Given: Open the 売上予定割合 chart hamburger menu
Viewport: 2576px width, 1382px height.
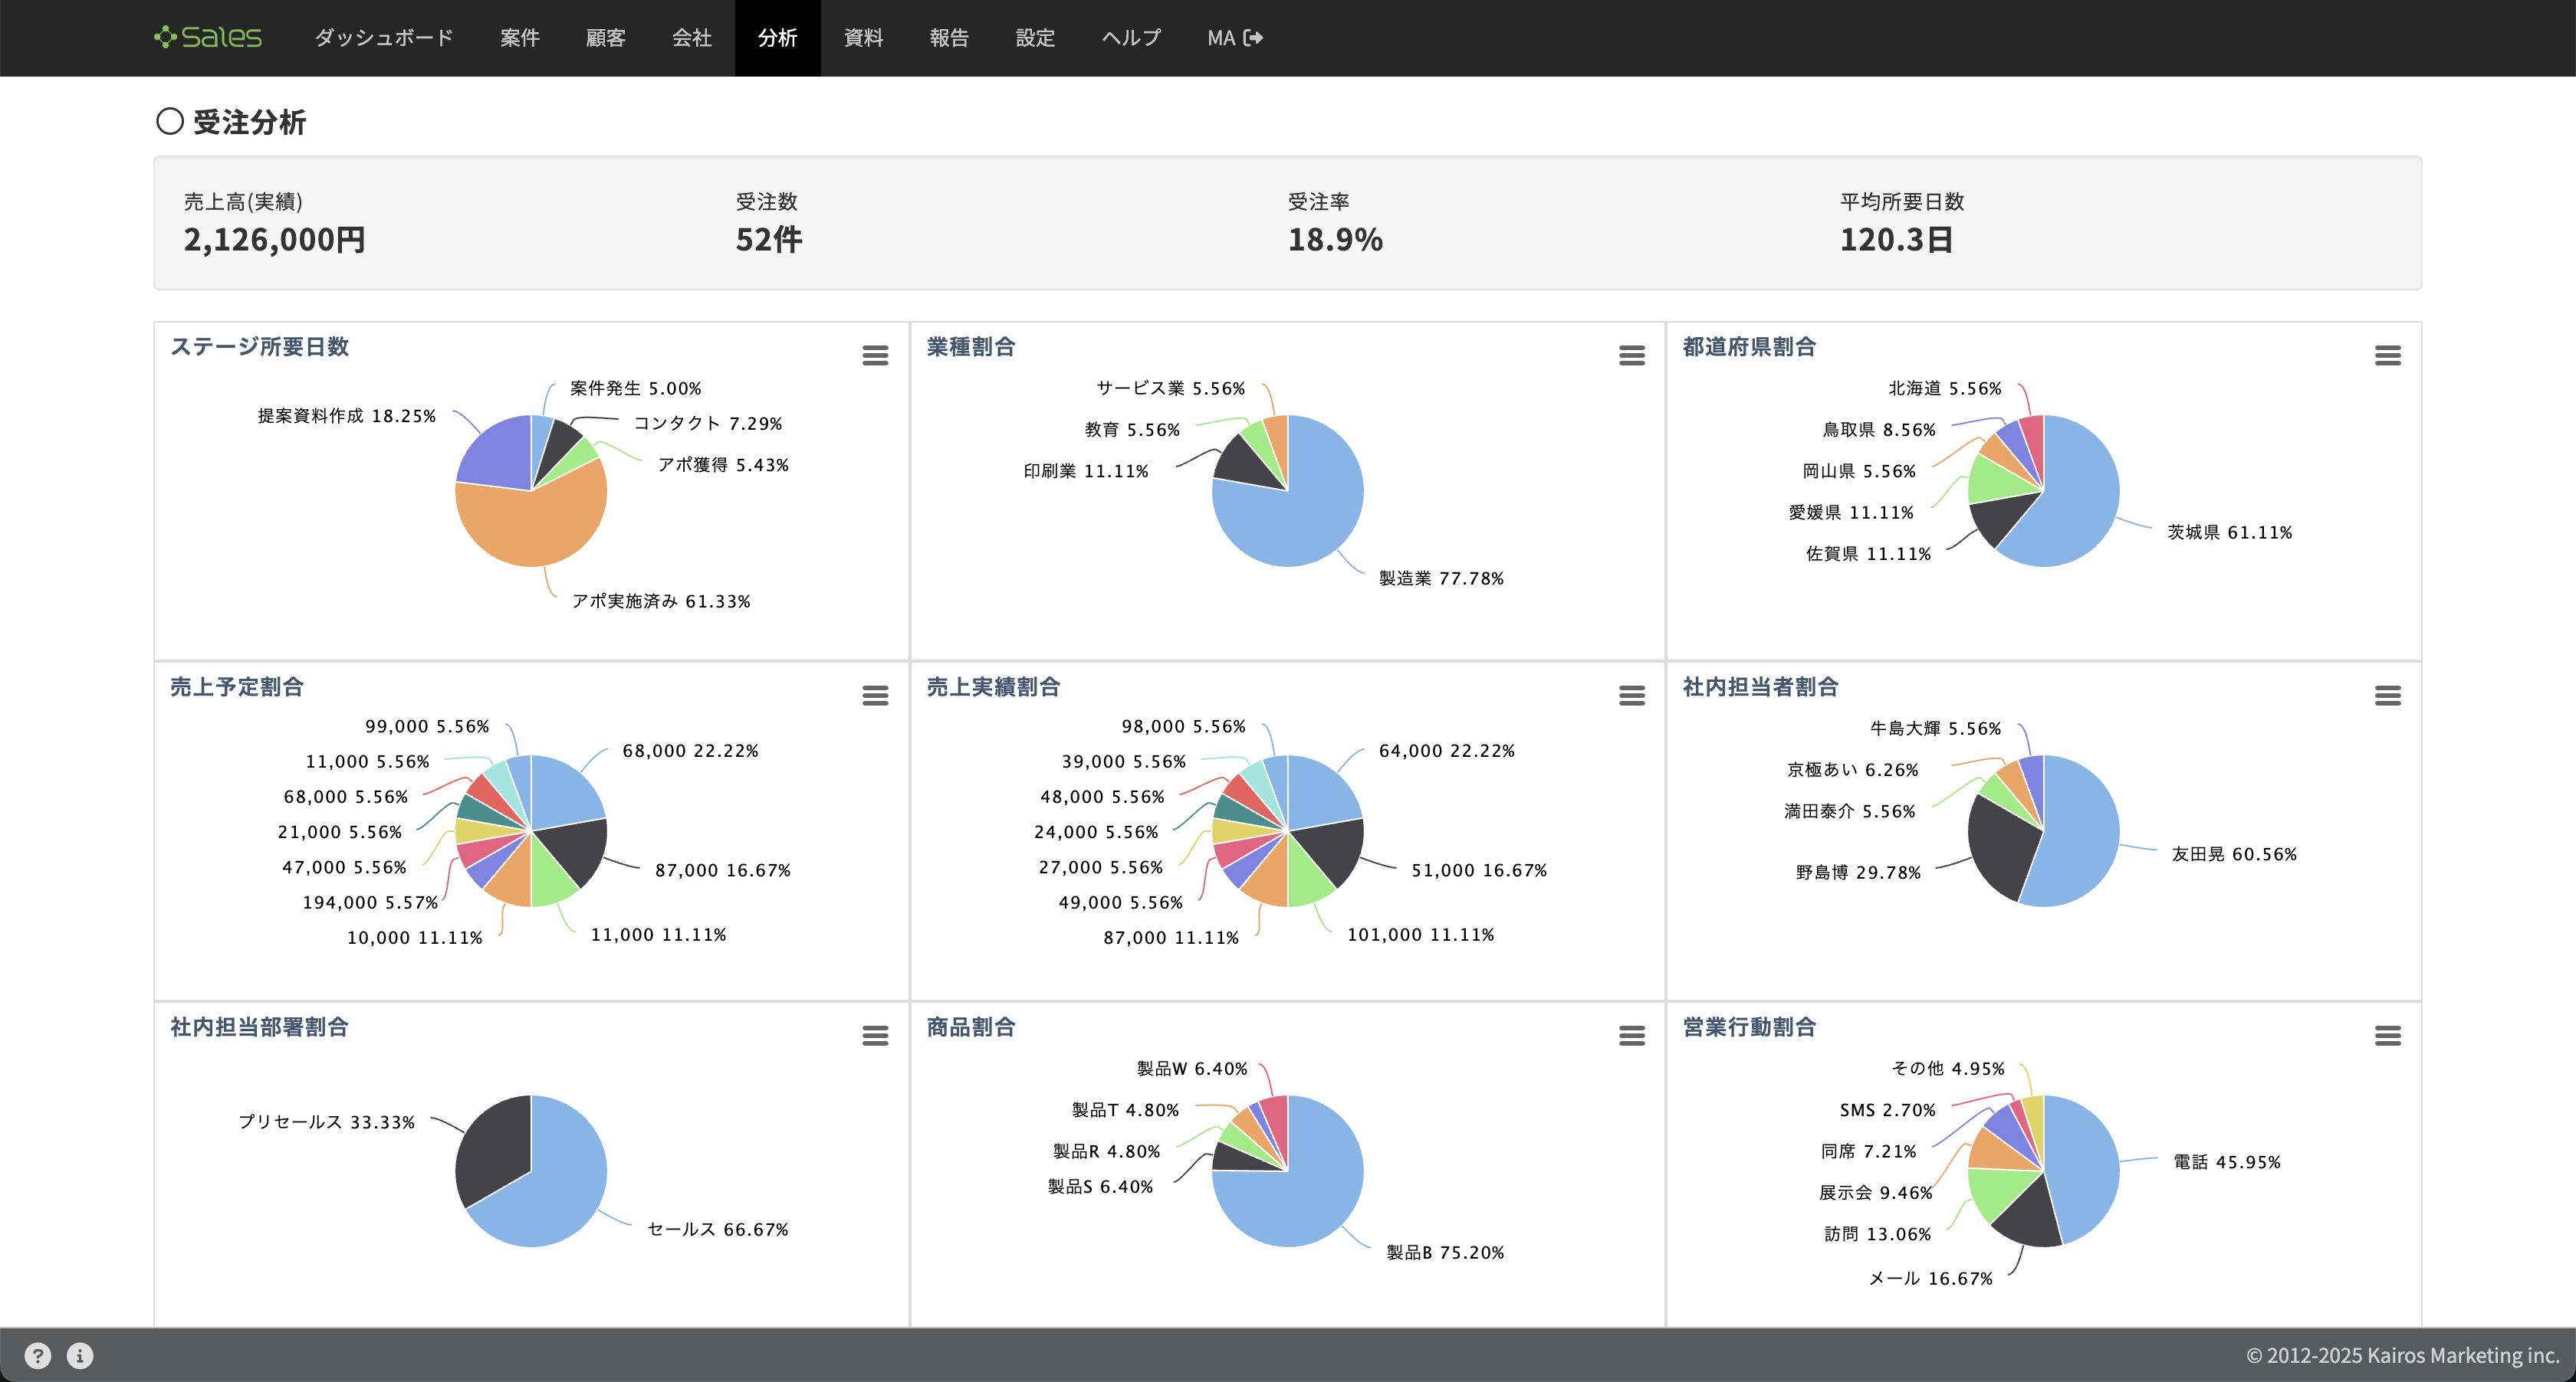Looking at the screenshot, I should pyautogui.click(x=875, y=696).
